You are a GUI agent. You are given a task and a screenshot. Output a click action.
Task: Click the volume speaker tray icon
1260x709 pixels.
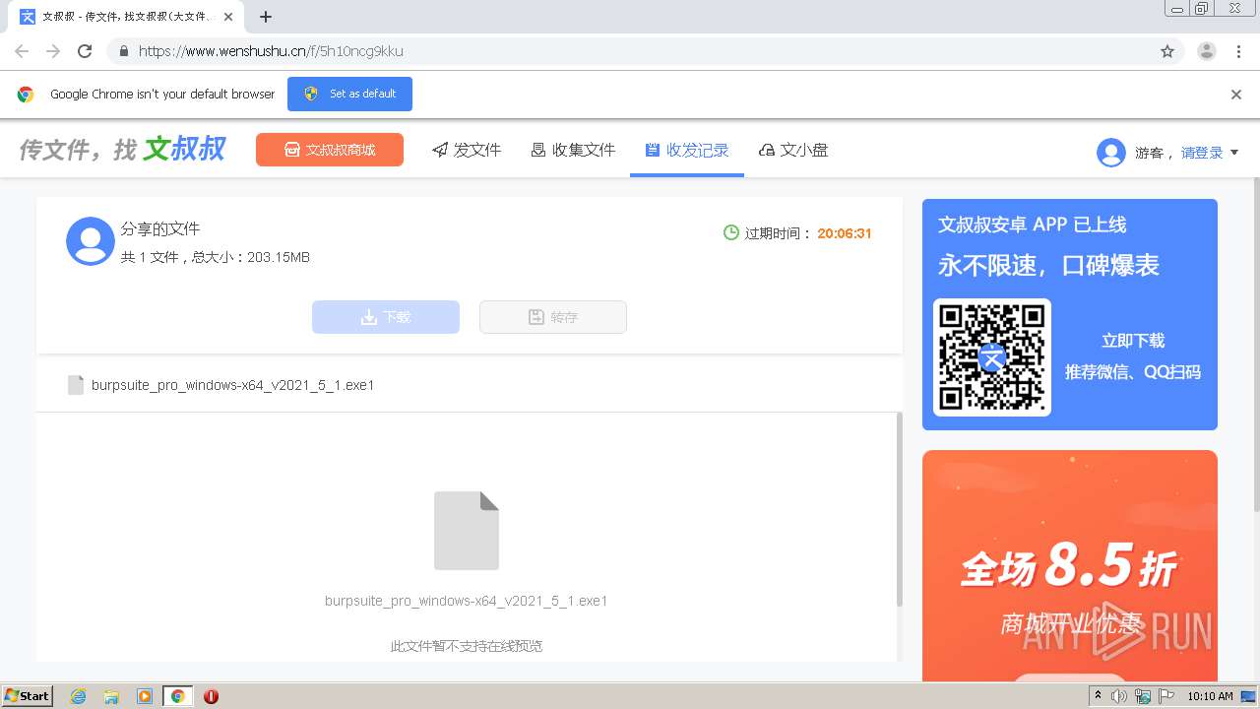pos(1119,696)
